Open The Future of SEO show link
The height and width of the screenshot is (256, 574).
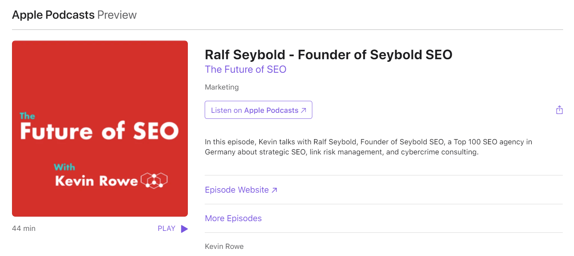[x=246, y=69]
